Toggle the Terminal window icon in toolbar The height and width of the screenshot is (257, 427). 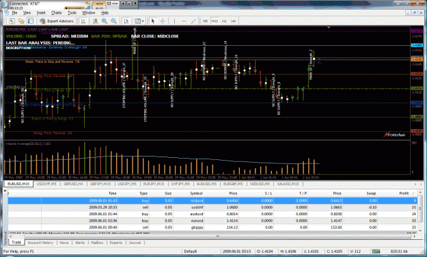[x=31, y=21]
